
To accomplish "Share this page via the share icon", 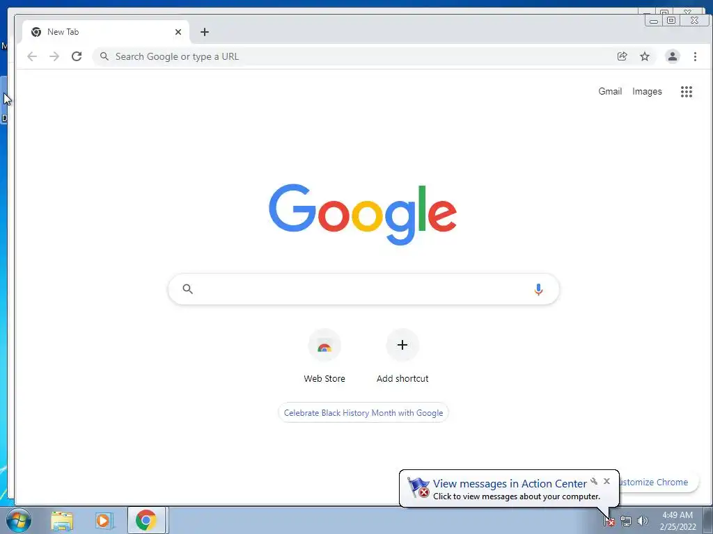I will point(622,56).
